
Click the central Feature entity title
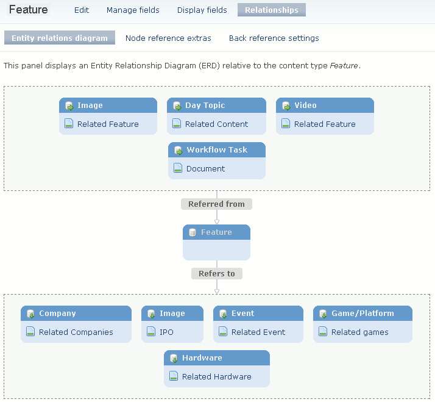(x=216, y=232)
